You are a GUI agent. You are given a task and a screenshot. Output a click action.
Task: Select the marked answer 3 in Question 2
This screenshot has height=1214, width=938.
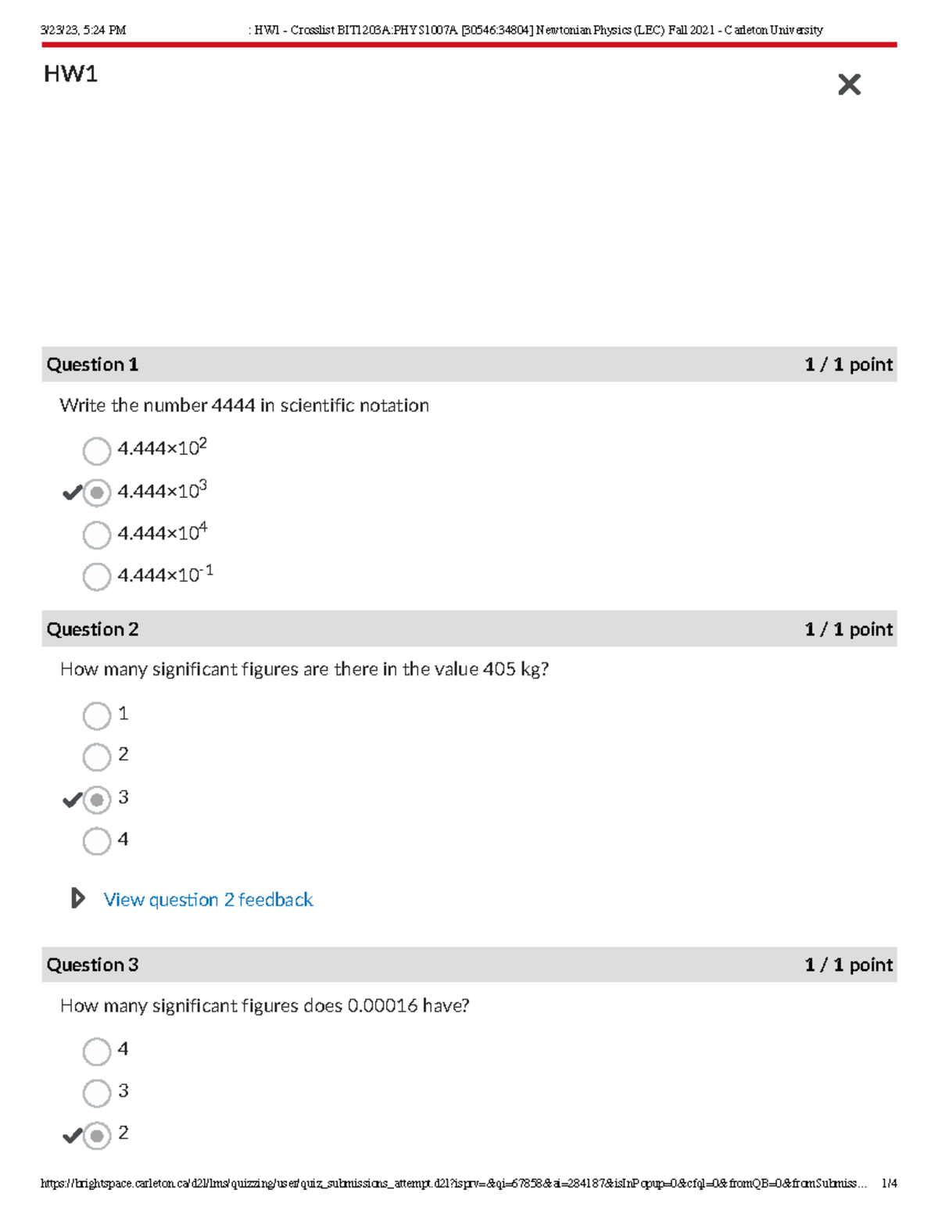coord(96,800)
